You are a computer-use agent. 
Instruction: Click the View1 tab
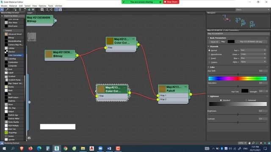[x=30, y=13]
